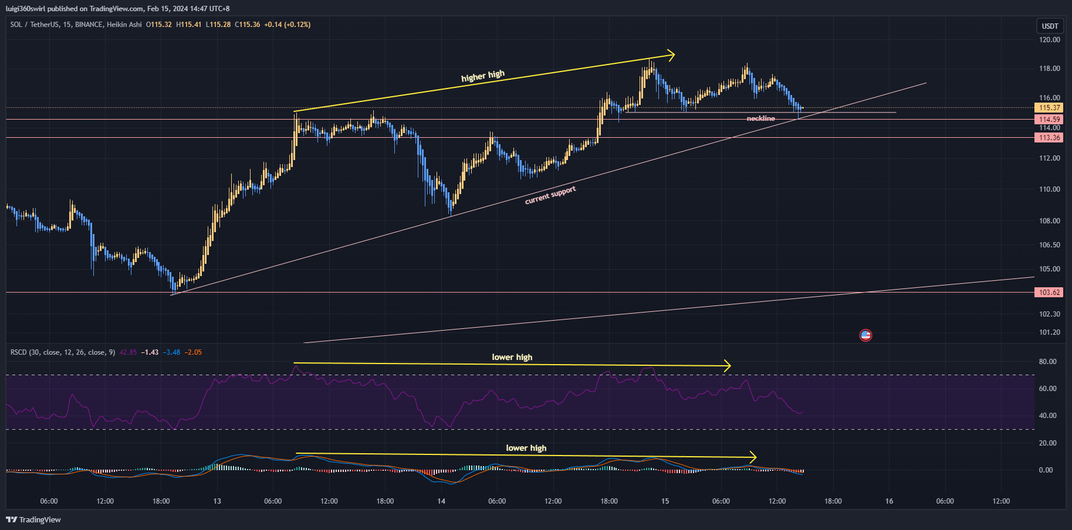Click the TradingView logo at the bottom
The image size is (1072, 530).
[x=33, y=519]
